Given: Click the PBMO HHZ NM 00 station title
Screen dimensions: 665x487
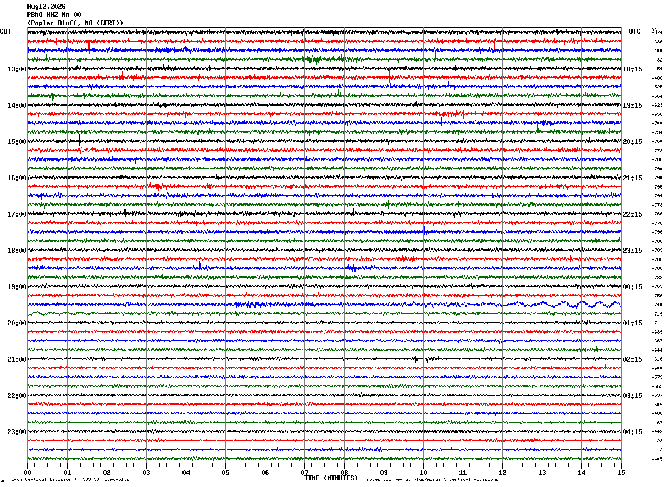Looking at the screenshot, I should point(54,15).
